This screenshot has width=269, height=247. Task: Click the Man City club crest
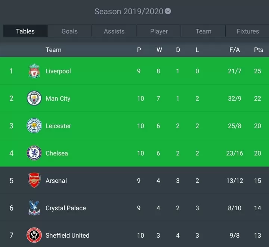tap(34, 98)
